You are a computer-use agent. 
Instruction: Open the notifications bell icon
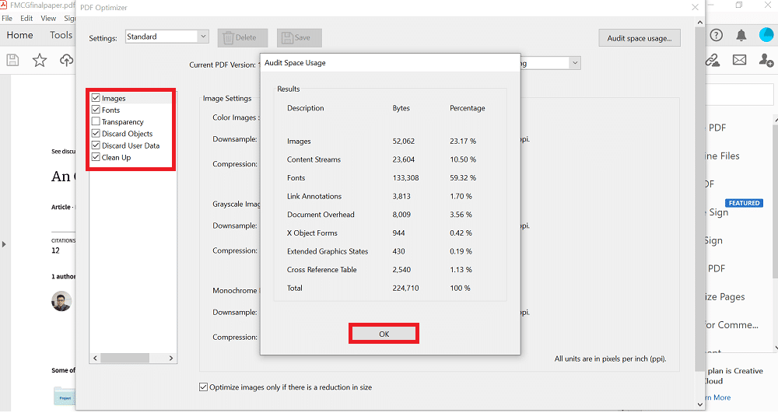tap(741, 35)
